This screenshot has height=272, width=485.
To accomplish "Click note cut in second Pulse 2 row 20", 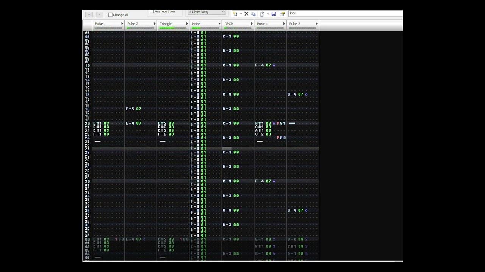I will click(x=292, y=123).
